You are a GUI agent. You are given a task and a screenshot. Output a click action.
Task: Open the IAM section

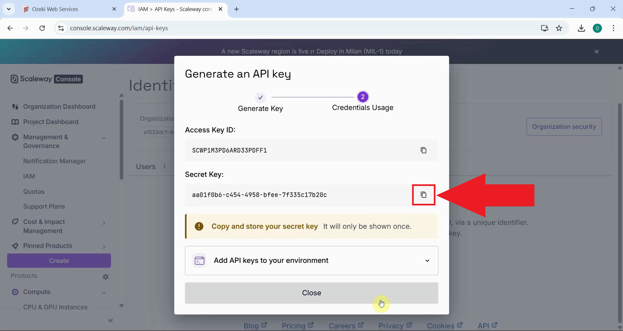click(x=29, y=176)
